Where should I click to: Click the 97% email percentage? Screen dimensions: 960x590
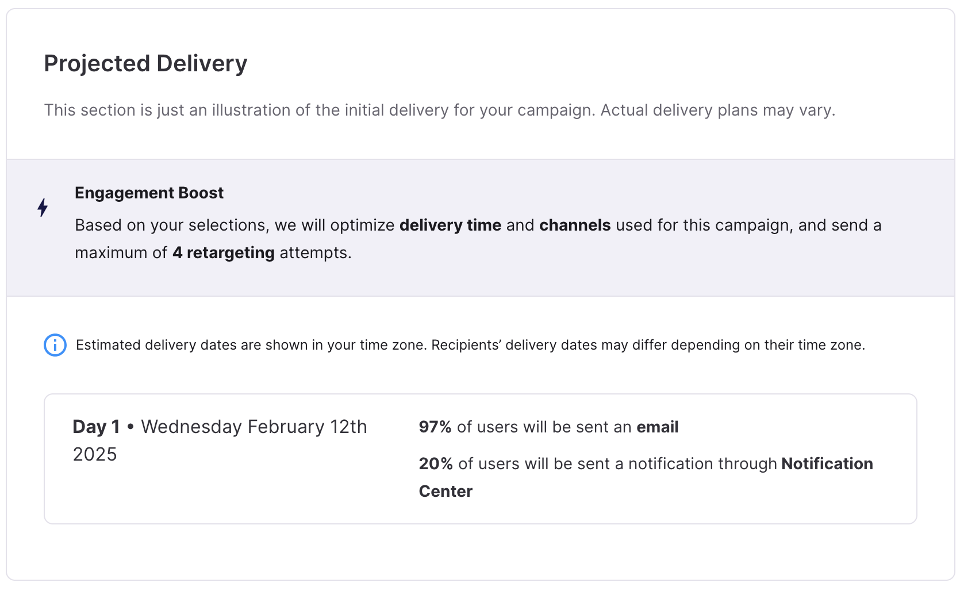(x=435, y=427)
